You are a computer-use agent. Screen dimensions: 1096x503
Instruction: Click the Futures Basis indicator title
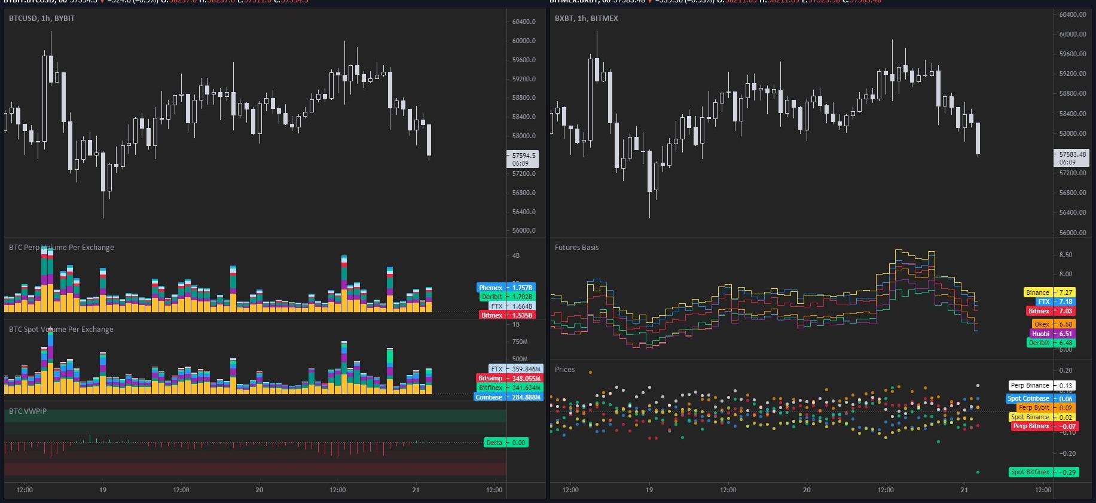coord(576,248)
